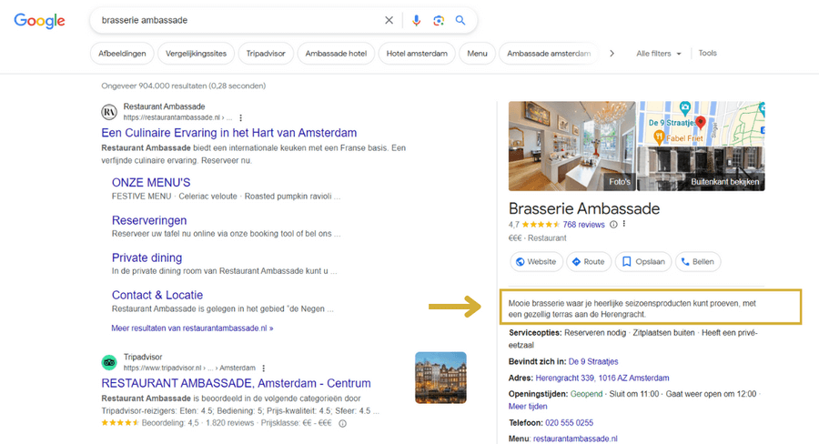The height and width of the screenshot is (444, 819).
Task: Open three-dot menu beside Tripadvisor result
Action: [264, 368]
